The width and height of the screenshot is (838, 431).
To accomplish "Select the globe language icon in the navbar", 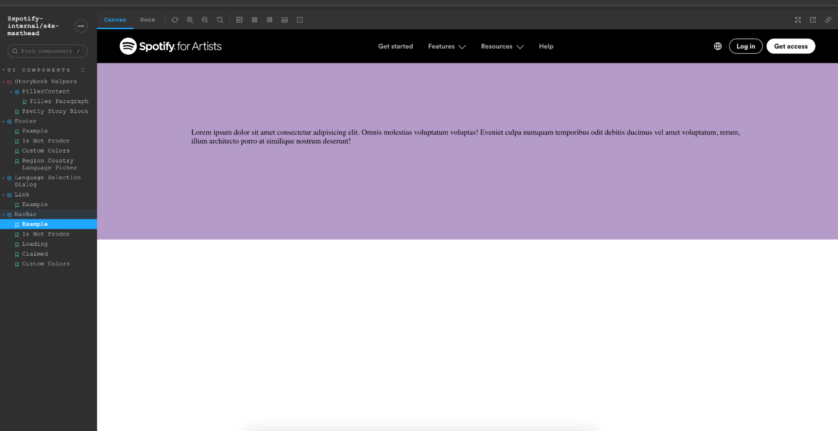I will click(x=717, y=46).
